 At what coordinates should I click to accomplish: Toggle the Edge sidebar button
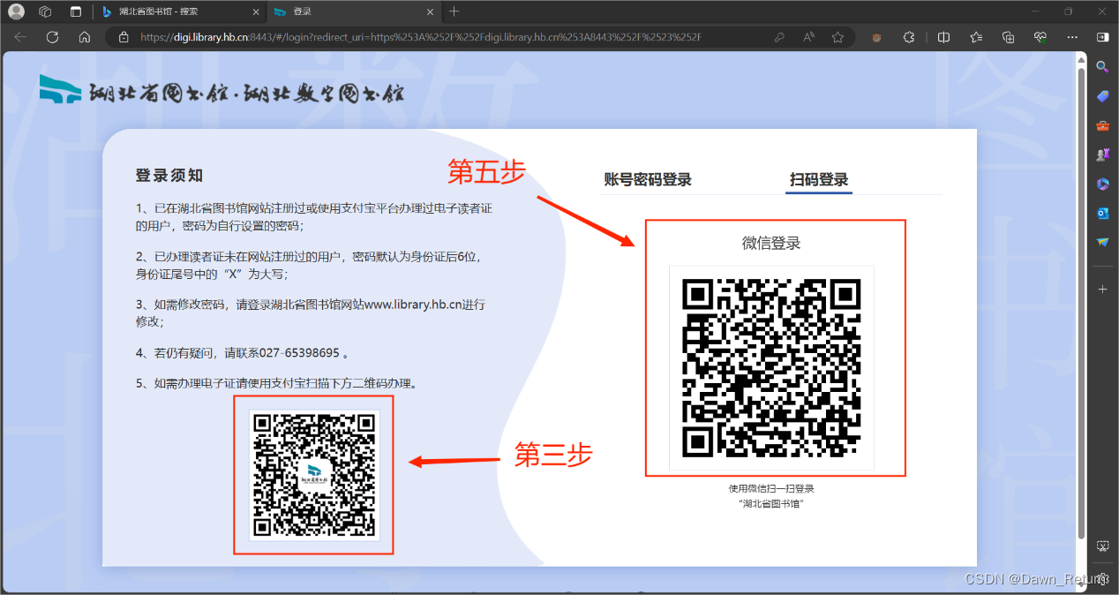[x=1102, y=37]
